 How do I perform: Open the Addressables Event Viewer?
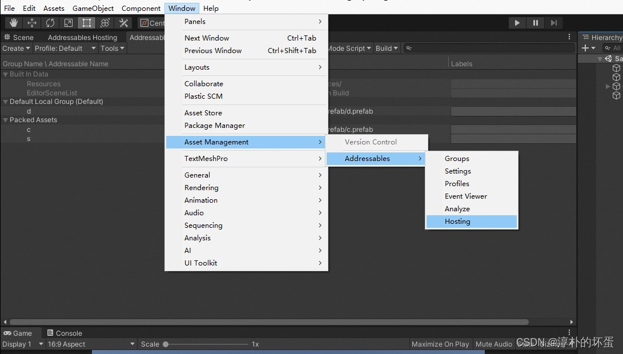click(x=472, y=196)
